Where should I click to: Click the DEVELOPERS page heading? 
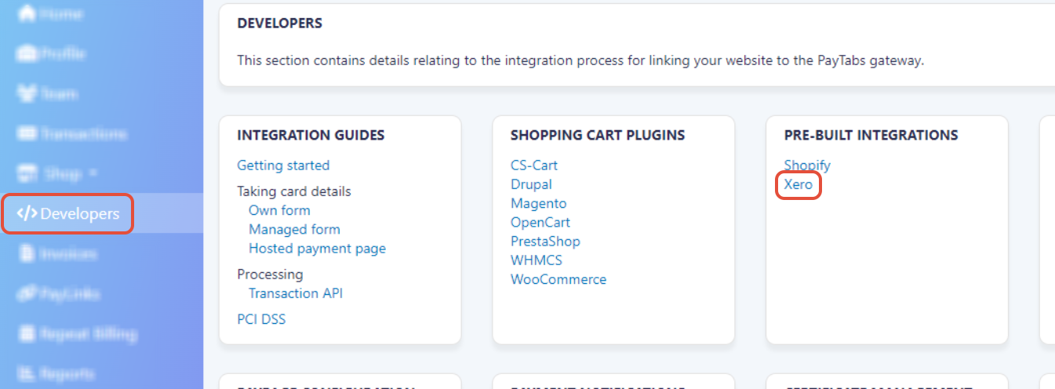coord(279,24)
